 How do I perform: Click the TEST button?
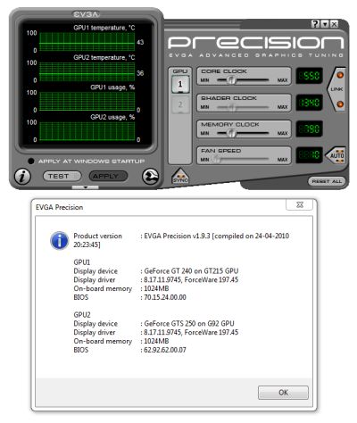click(62, 176)
